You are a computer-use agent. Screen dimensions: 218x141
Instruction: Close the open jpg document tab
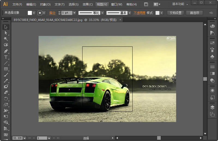(x=120, y=20)
